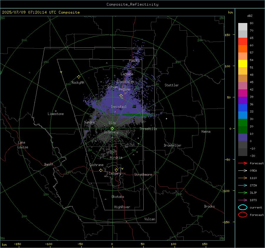Click the yellow radar-center diamond at Didsbury
This screenshot has width=265, height=248.
112,129
